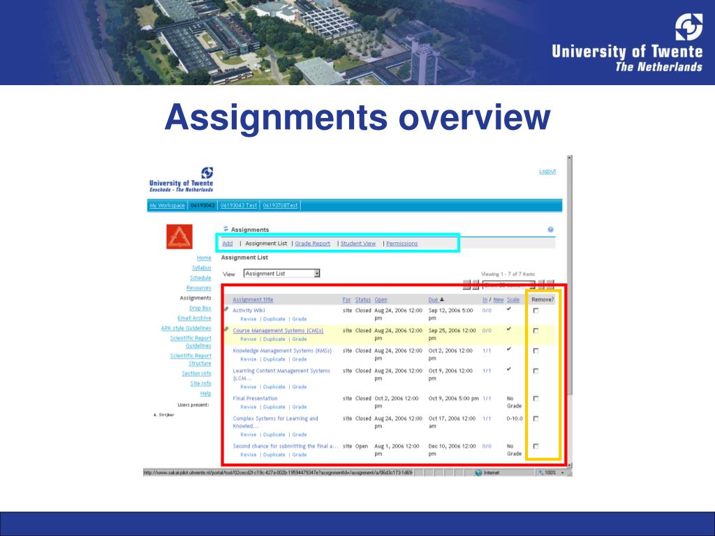The width and height of the screenshot is (715, 536).
Task: Sort by the Status column header
Action: [363, 299]
